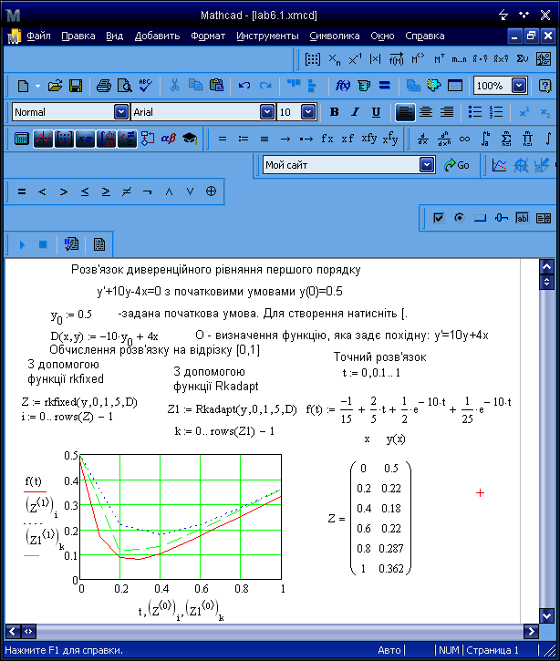Expand the New document arrow
The height and width of the screenshot is (661, 560).
pos(37,86)
